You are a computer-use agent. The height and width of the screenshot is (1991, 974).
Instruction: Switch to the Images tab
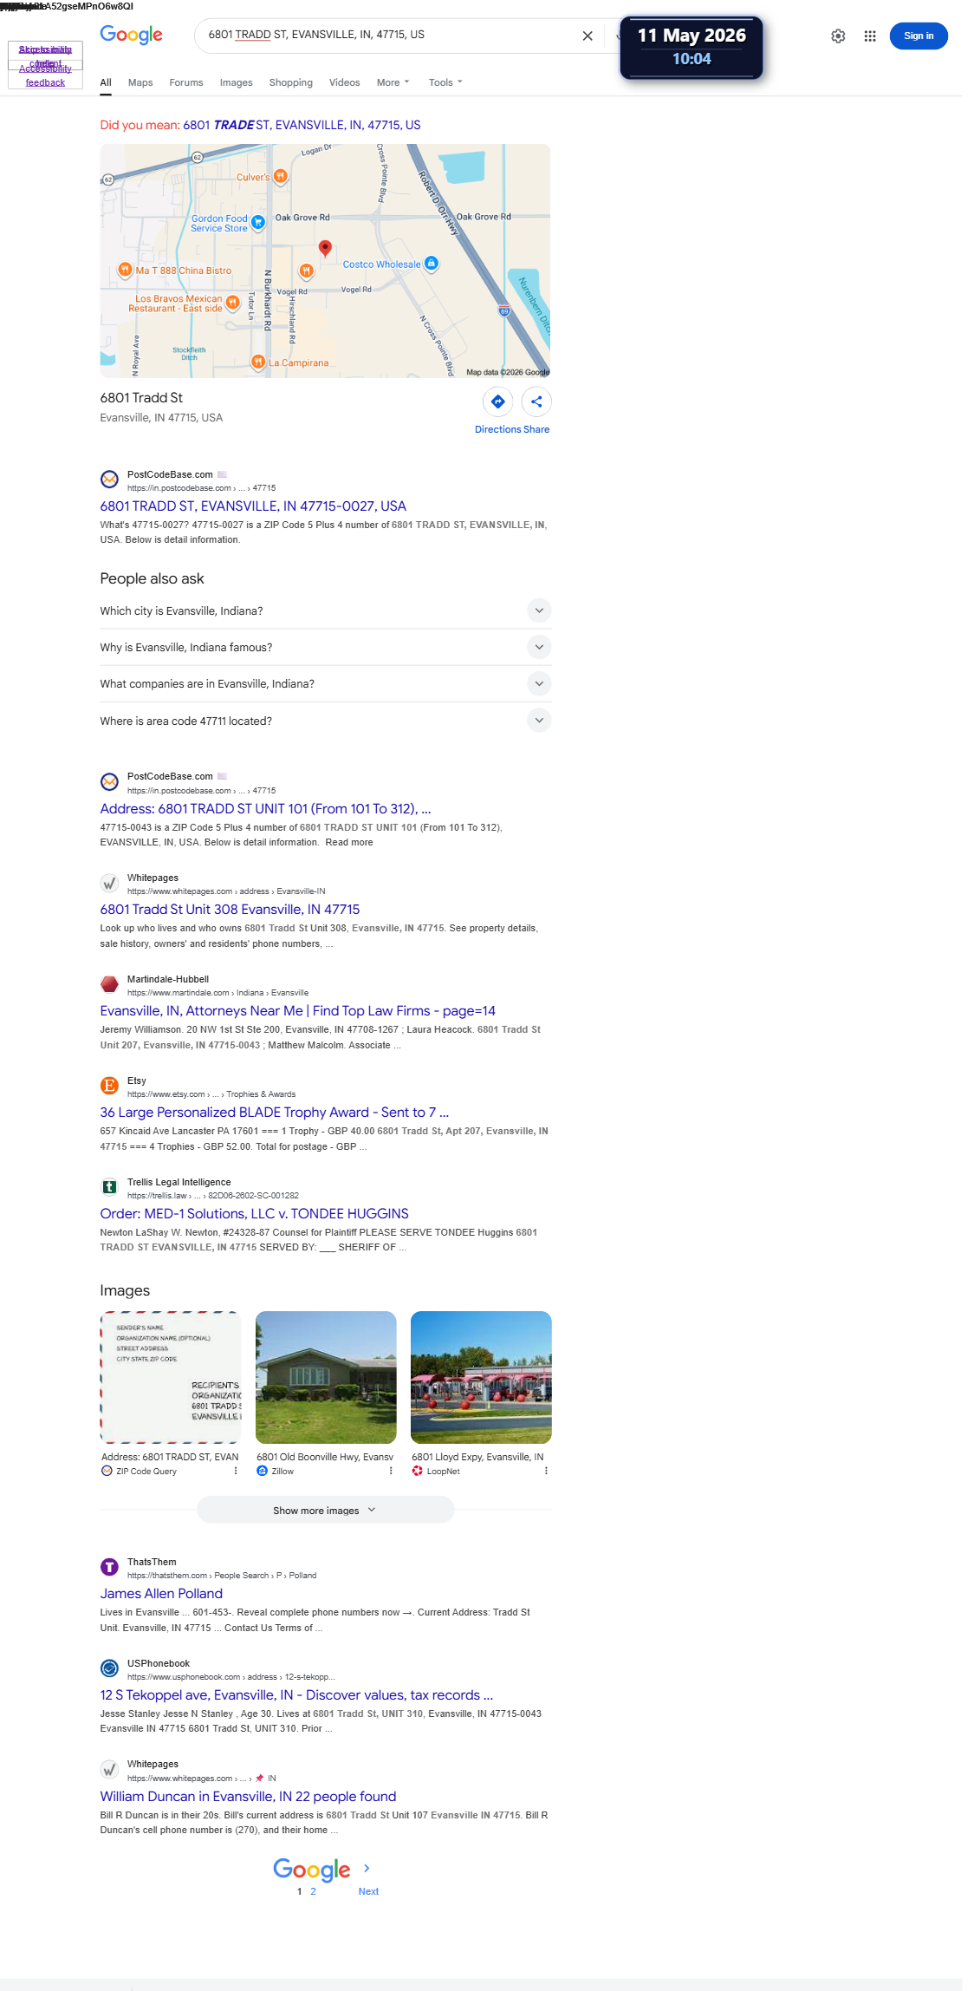click(237, 82)
